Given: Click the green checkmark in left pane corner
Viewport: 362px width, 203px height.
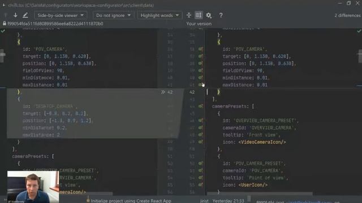Looking at the screenshot, I should [x=3, y=30].
